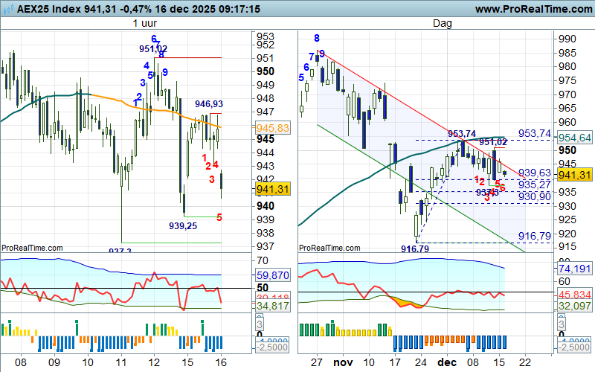This screenshot has height=372, width=595.
Task: Click the candlestick chart icon beside AEX25 Index
Action: 7,9
